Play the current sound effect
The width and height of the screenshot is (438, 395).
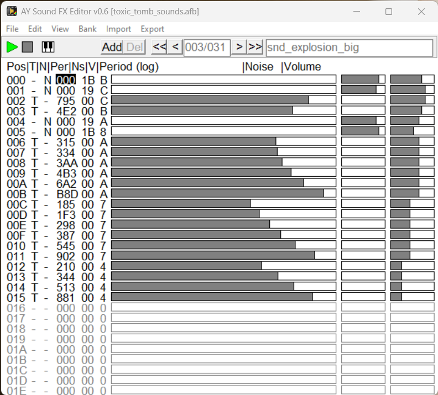coord(12,47)
